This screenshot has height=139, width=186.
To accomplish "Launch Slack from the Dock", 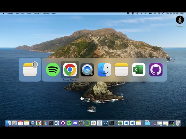I will (93, 123).
